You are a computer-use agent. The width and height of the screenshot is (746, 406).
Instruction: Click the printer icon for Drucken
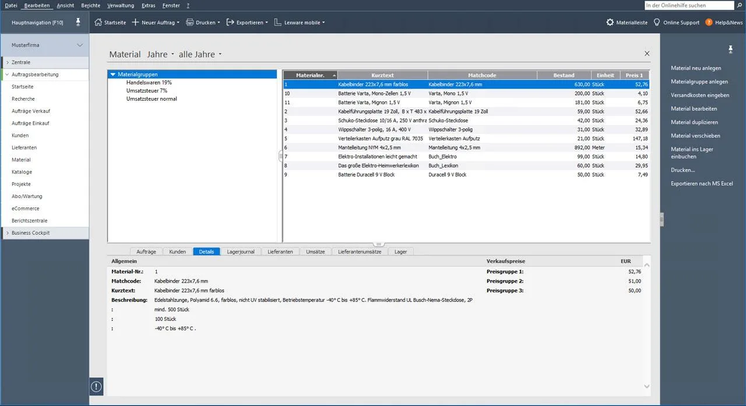(190, 22)
